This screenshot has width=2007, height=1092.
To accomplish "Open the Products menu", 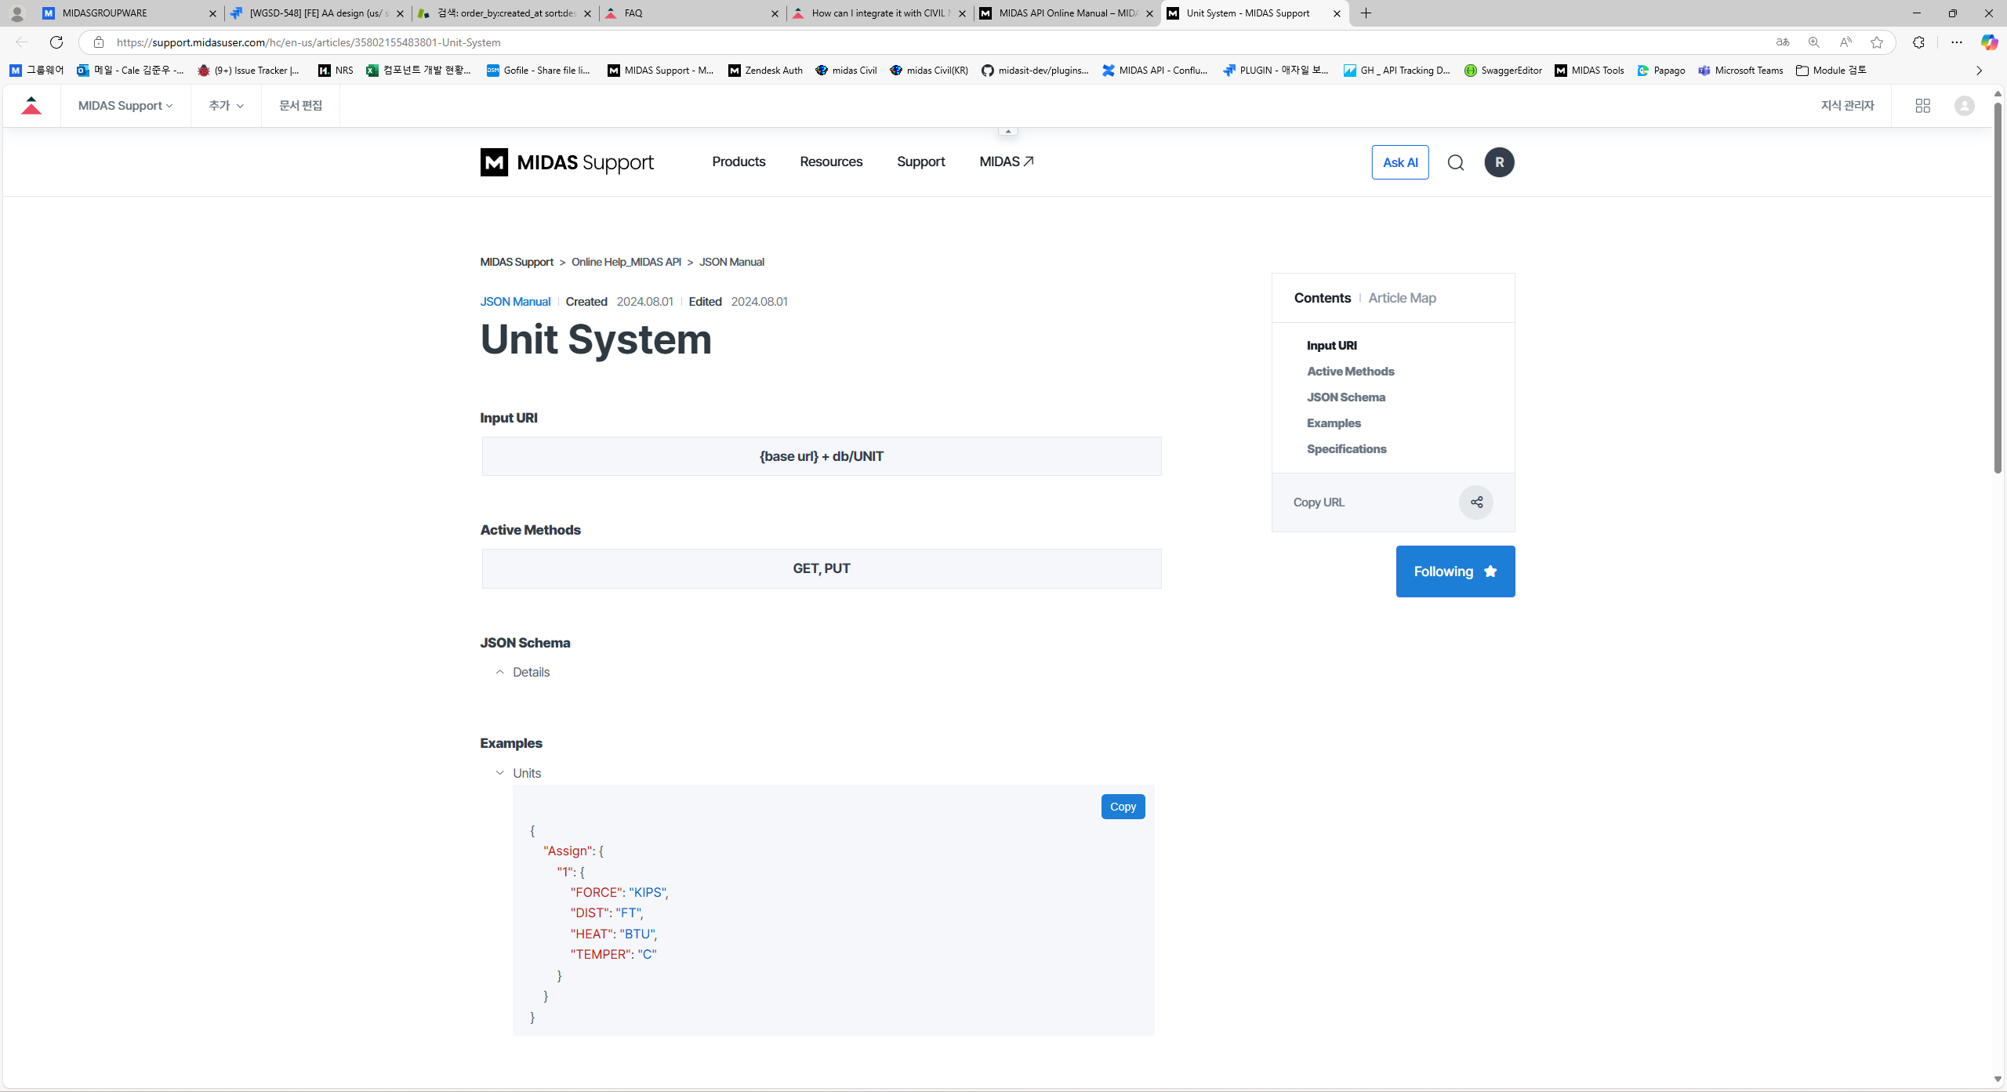I will (x=739, y=161).
